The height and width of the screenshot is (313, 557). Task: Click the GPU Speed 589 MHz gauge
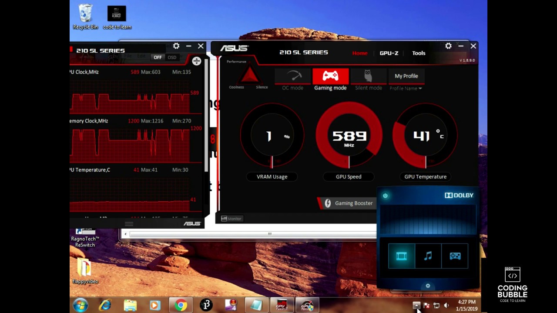349,136
